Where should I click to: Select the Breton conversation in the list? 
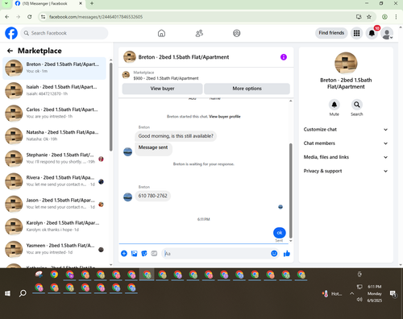(54, 68)
